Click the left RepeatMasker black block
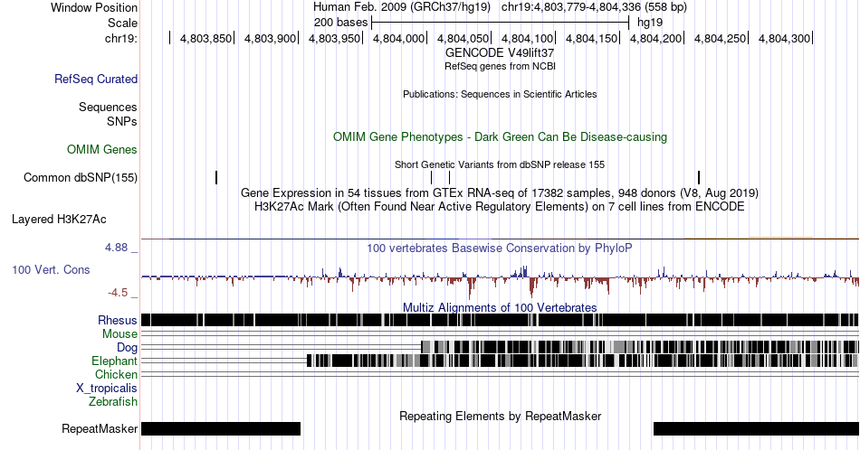Image resolution: width=860 pixels, height=450 pixels. click(x=221, y=428)
